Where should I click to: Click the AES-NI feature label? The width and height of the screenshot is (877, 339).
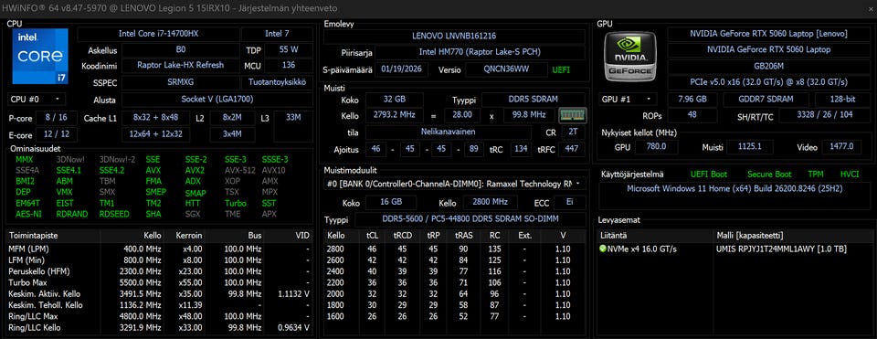(x=27, y=214)
